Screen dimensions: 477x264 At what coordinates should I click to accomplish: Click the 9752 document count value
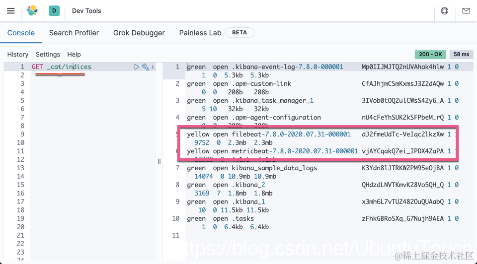202,143
